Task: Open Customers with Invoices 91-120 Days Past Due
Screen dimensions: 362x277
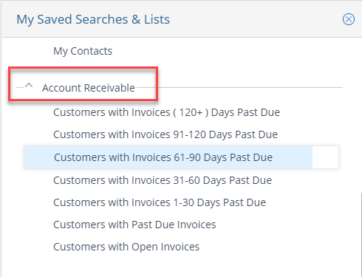Action: point(165,134)
